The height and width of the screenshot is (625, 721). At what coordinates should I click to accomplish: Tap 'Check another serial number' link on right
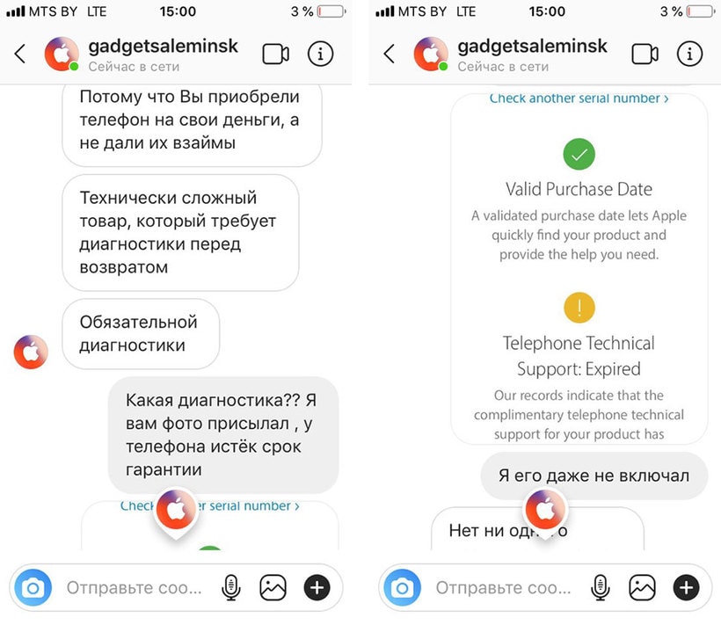click(579, 98)
